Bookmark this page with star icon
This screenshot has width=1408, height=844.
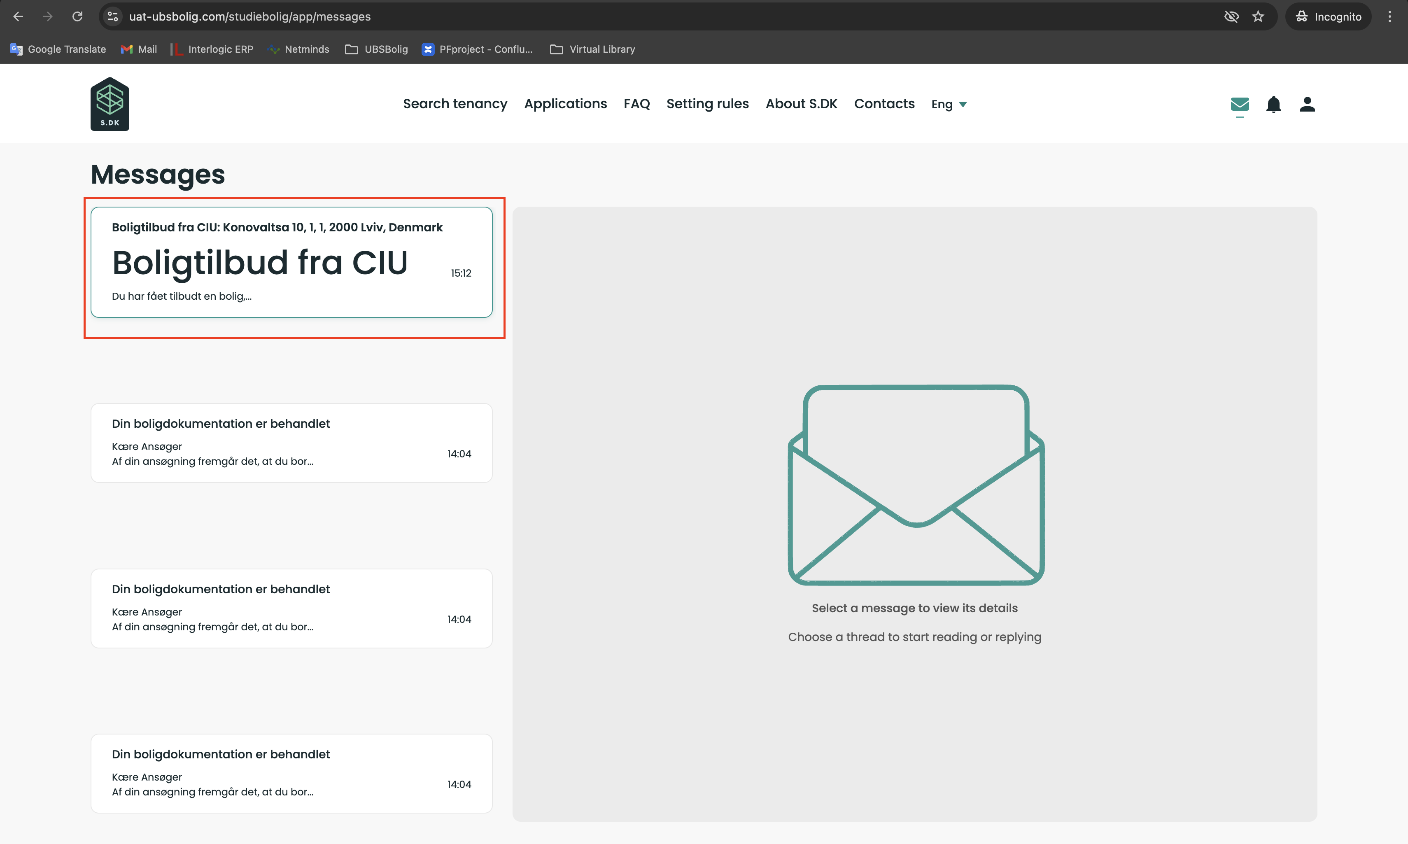tap(1258, 16)
